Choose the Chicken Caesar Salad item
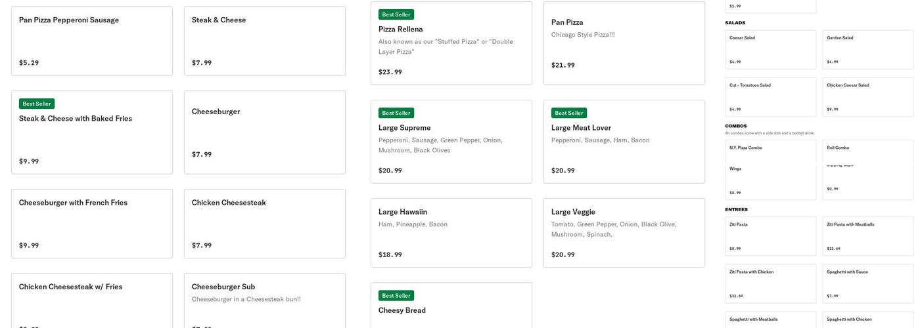This screenshot has width=920, height=328. (867, 96)
